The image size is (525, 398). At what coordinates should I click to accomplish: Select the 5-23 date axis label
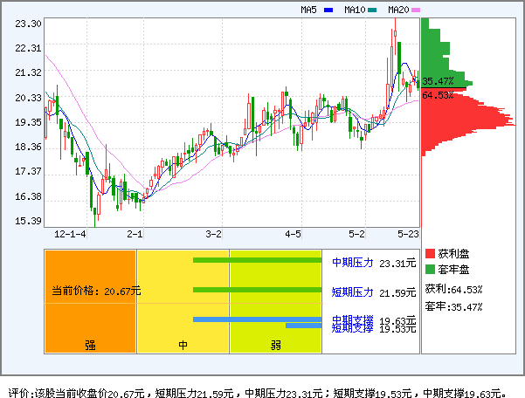[408, 235]
